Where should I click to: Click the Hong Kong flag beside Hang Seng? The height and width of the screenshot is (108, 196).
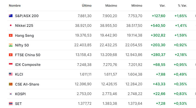(11, 35)
